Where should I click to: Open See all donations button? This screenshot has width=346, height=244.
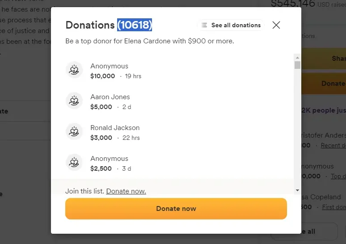click(231, 25)
